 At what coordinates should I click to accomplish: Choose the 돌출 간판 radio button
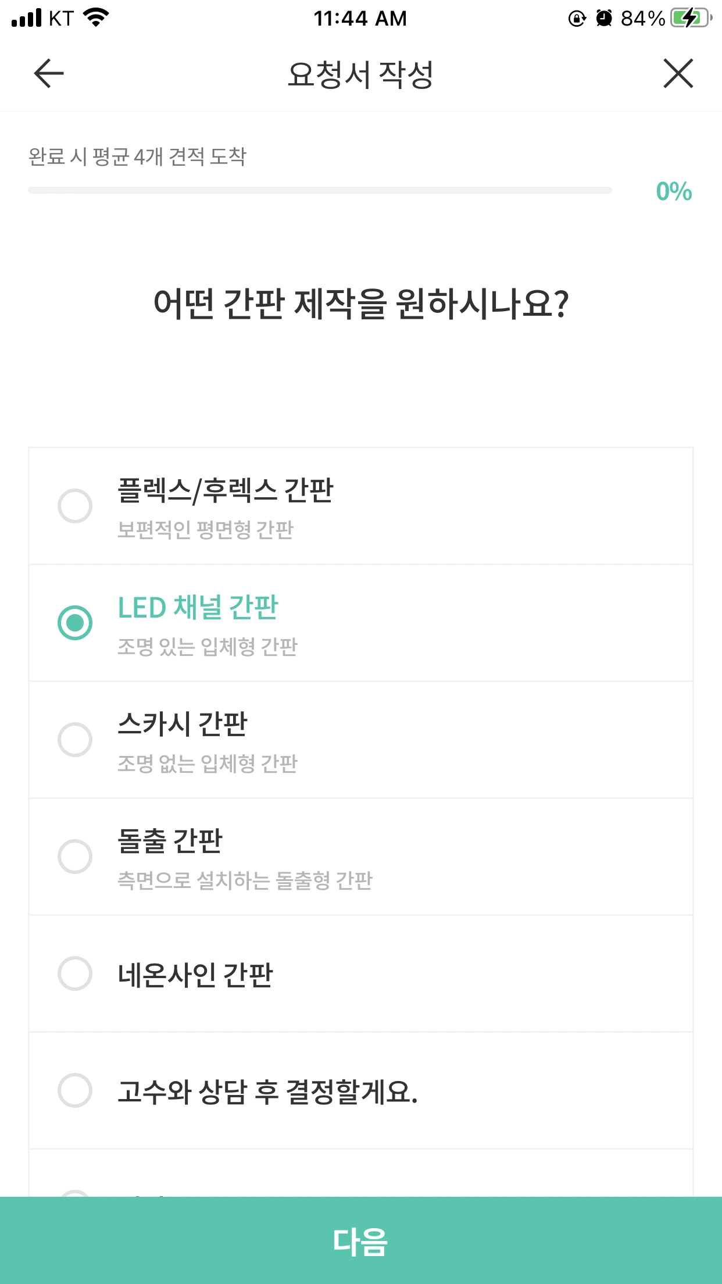pos(75,857)
